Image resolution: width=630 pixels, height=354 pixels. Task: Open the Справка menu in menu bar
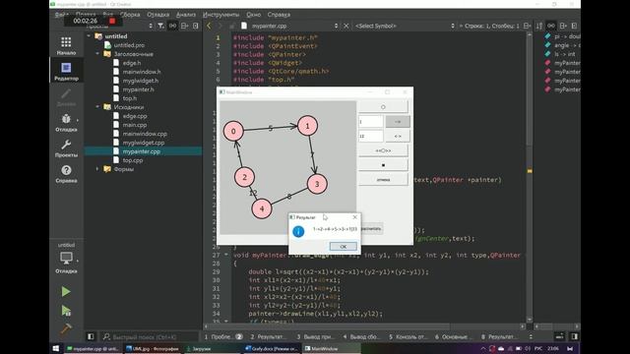point(279,15)
